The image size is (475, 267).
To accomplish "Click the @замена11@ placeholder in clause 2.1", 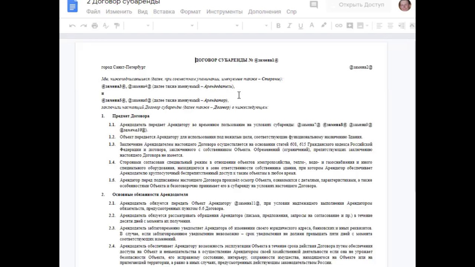I will [x=247, y=203].
